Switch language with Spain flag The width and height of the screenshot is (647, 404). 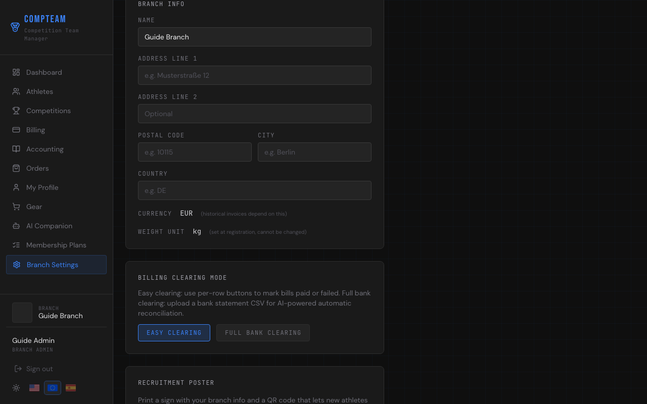tap(71, 388)
